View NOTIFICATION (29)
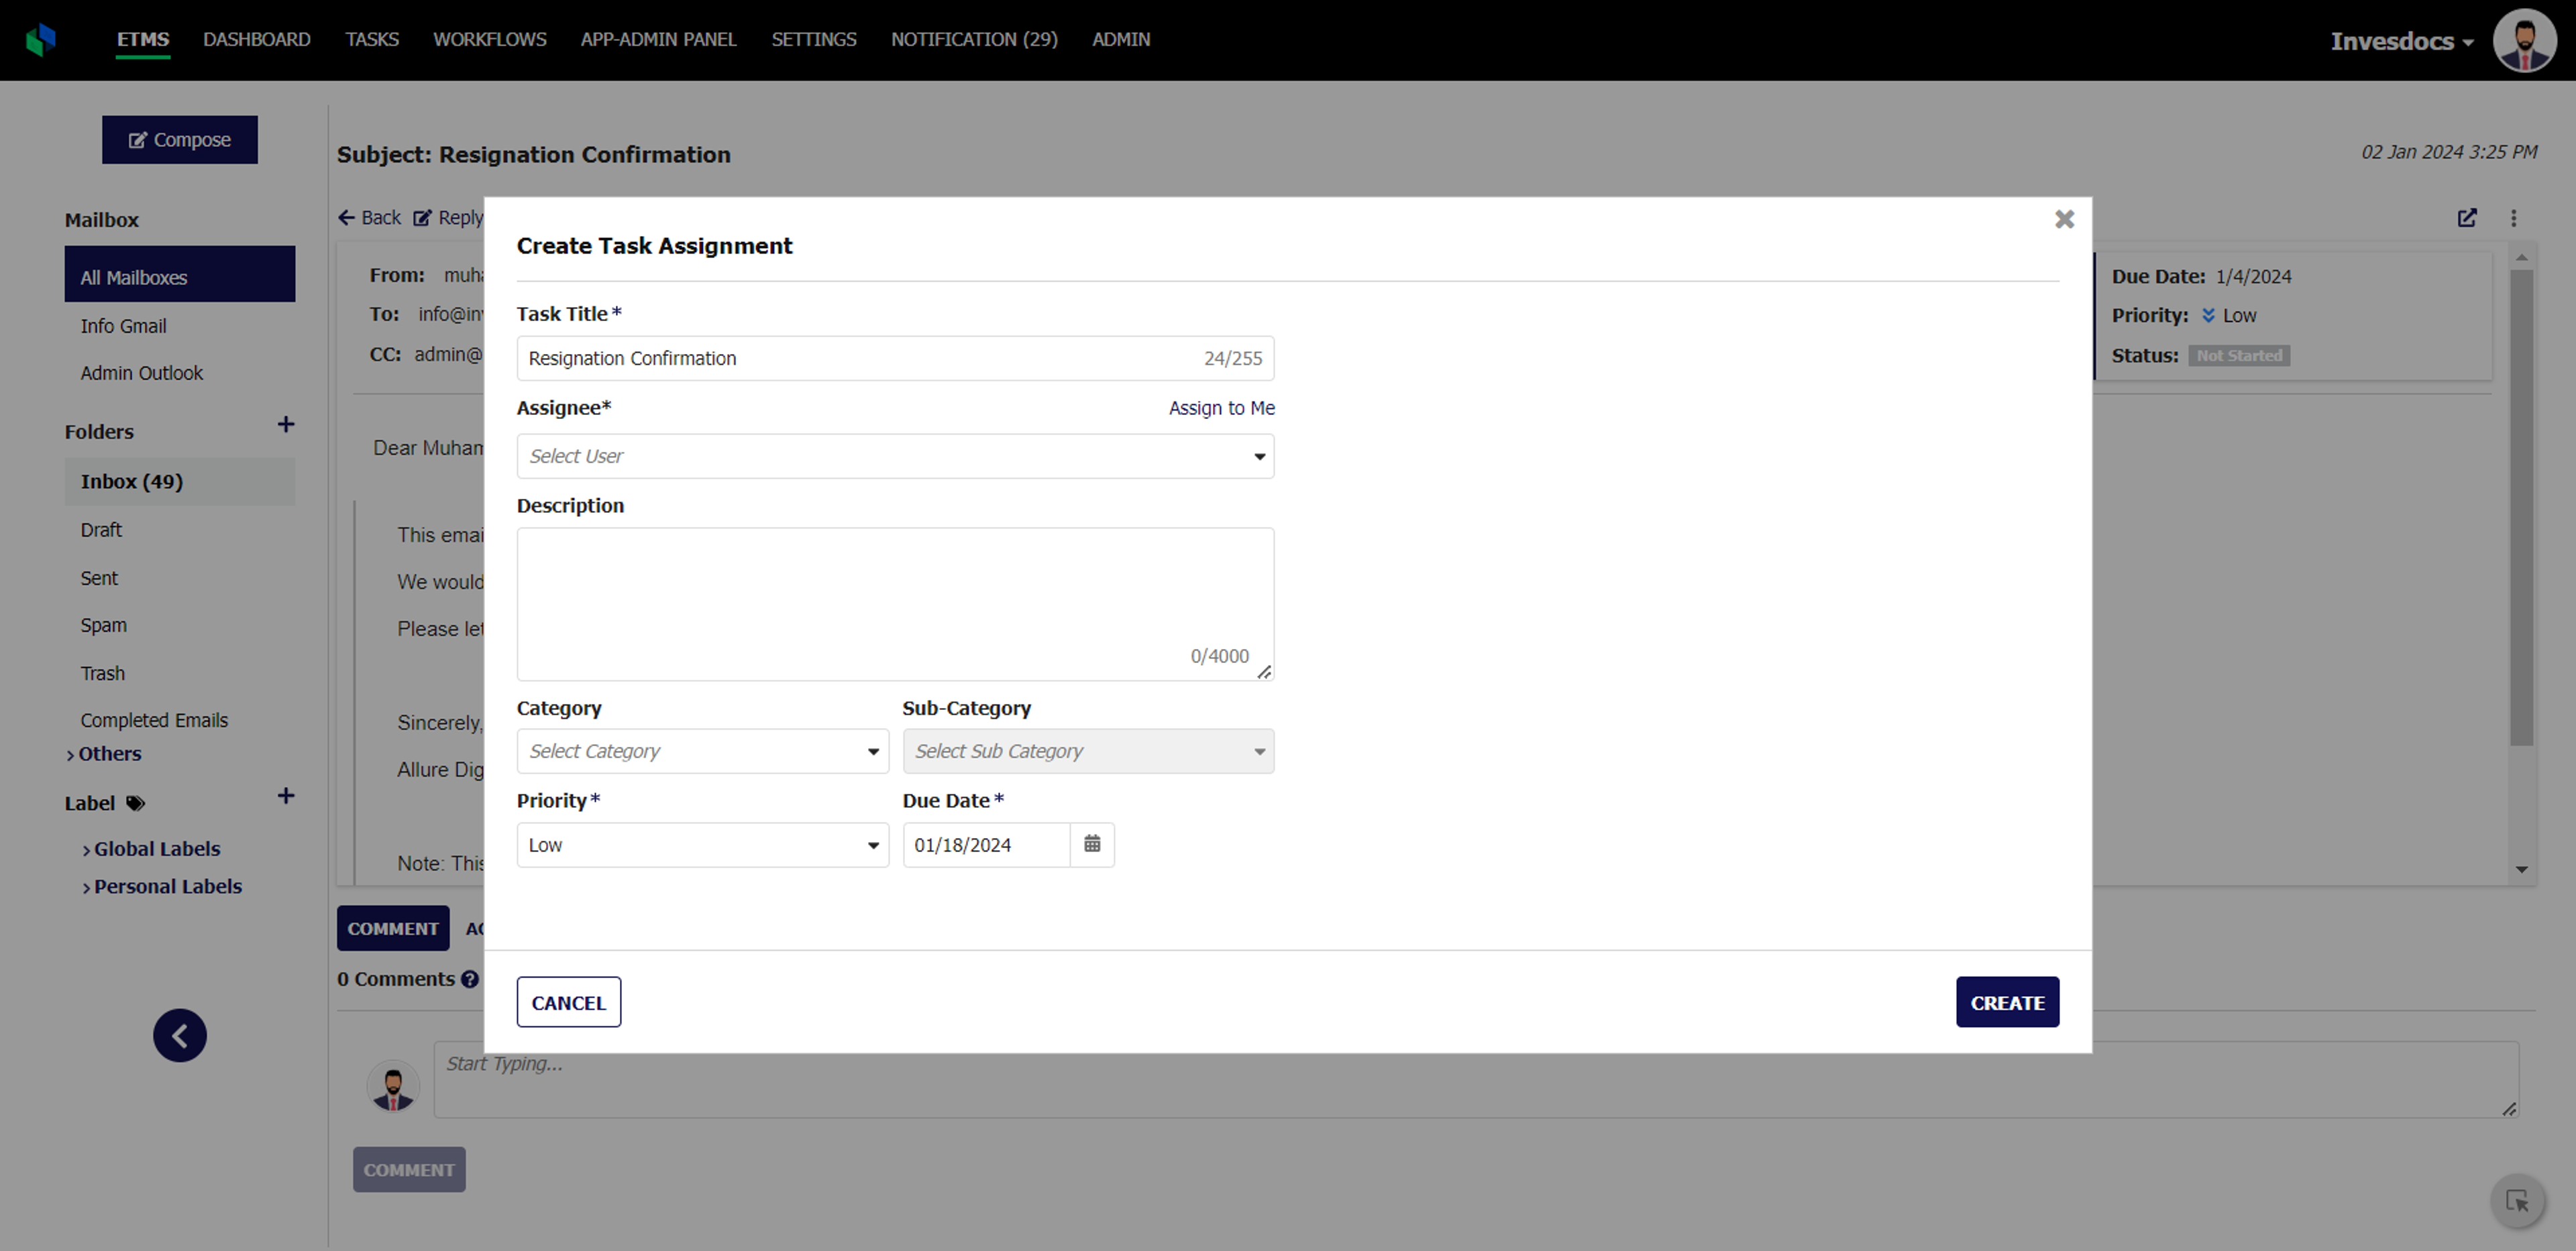 click(974, 40)
